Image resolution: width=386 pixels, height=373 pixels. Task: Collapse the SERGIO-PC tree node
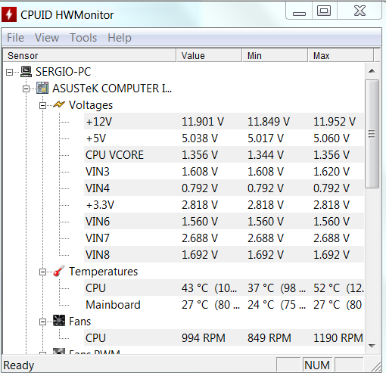[9, 73]
